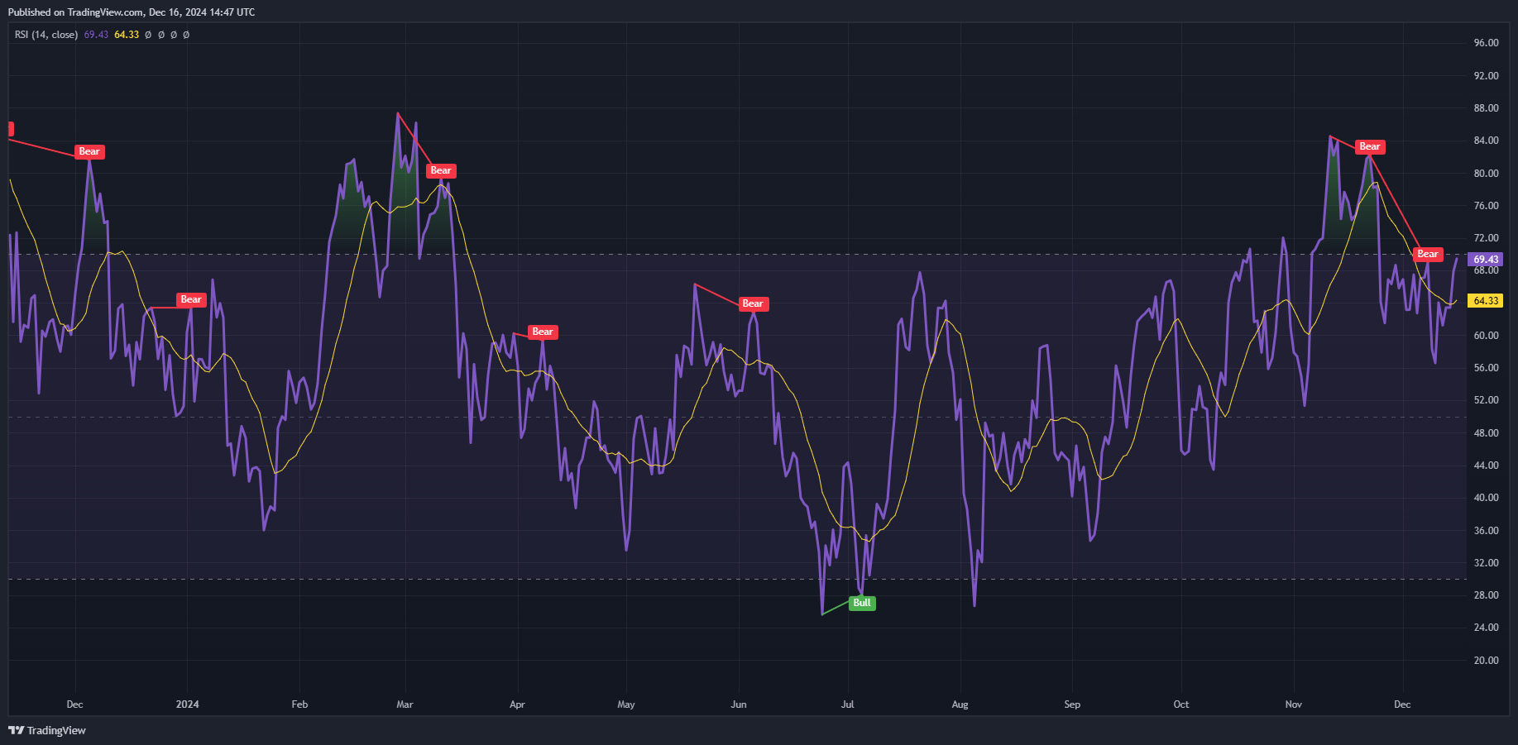
Task: Click the Feb label on the time axis
Action: pos(299,704)
